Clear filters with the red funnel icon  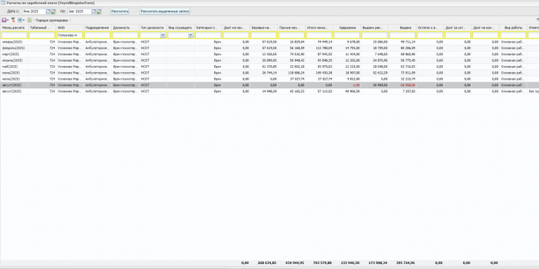tap(13, 20)
